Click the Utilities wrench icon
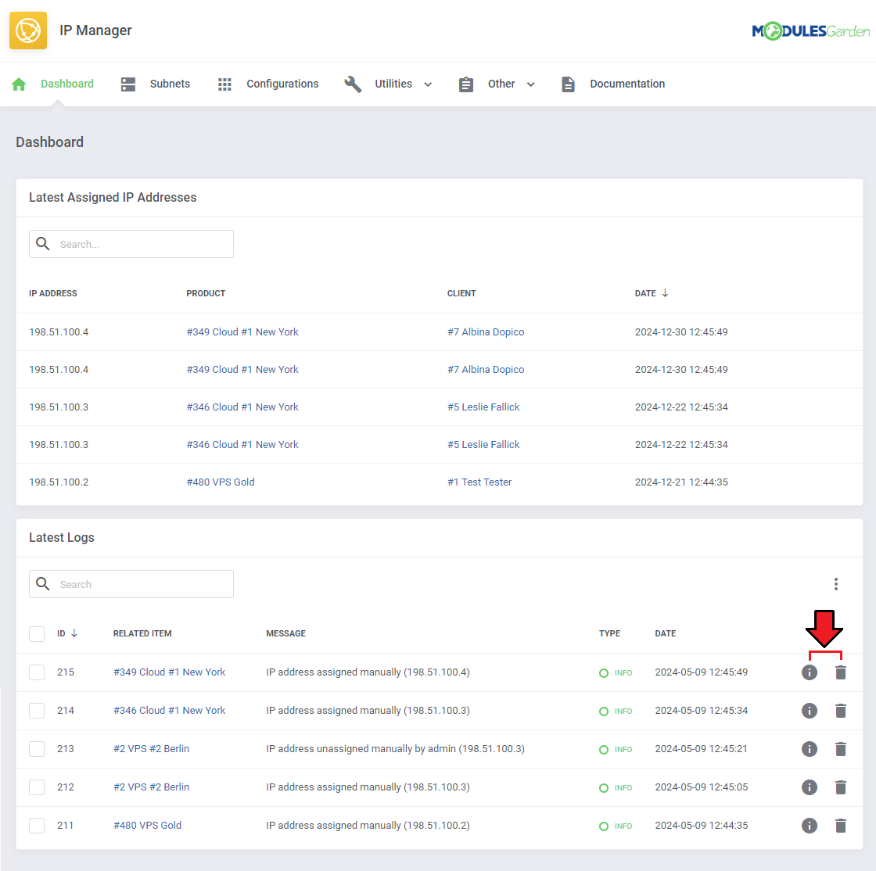The image size is (876, 871). point(353,84)
